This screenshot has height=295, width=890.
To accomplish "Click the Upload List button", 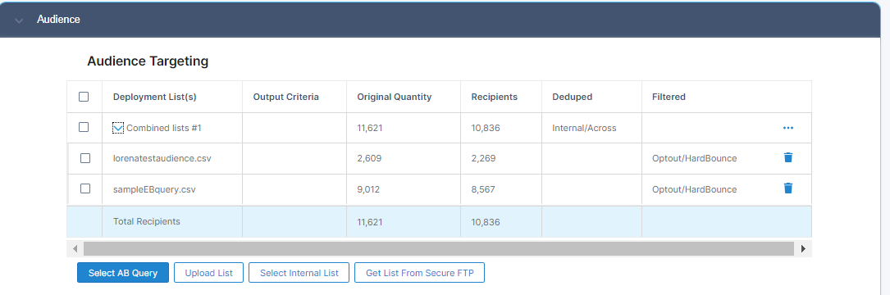I will (x=209, y=273).
